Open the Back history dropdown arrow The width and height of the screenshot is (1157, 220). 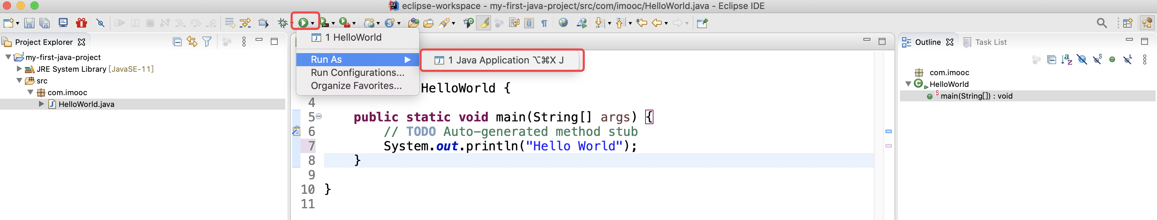coord(667,23)
